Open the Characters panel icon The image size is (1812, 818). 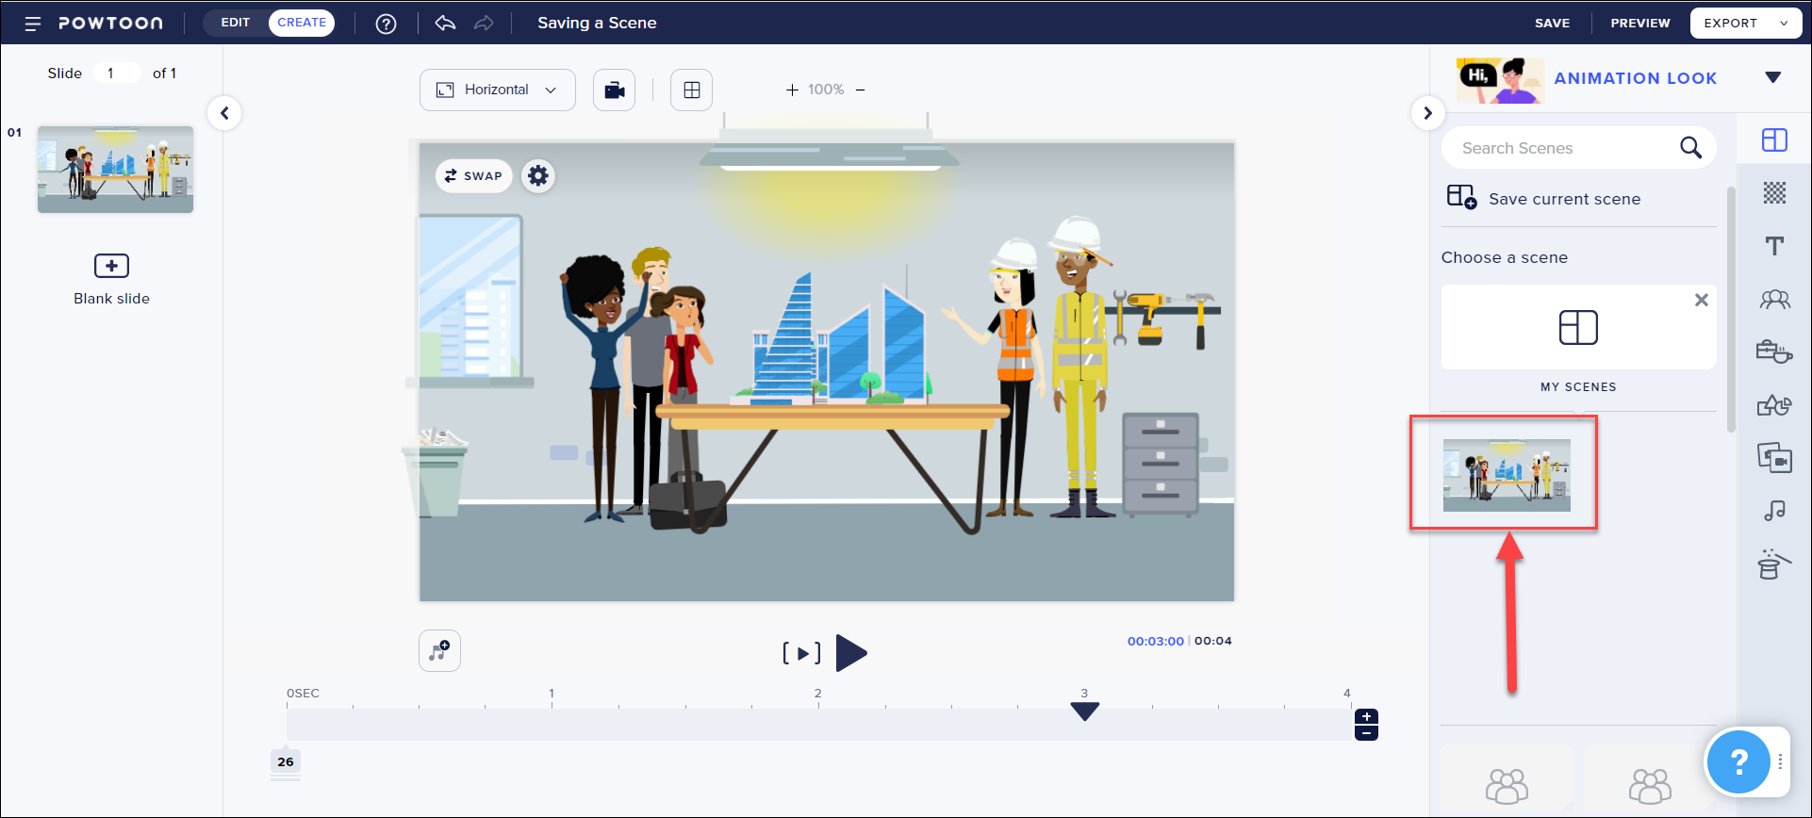pyautogui.click(x=1774, y=300)
